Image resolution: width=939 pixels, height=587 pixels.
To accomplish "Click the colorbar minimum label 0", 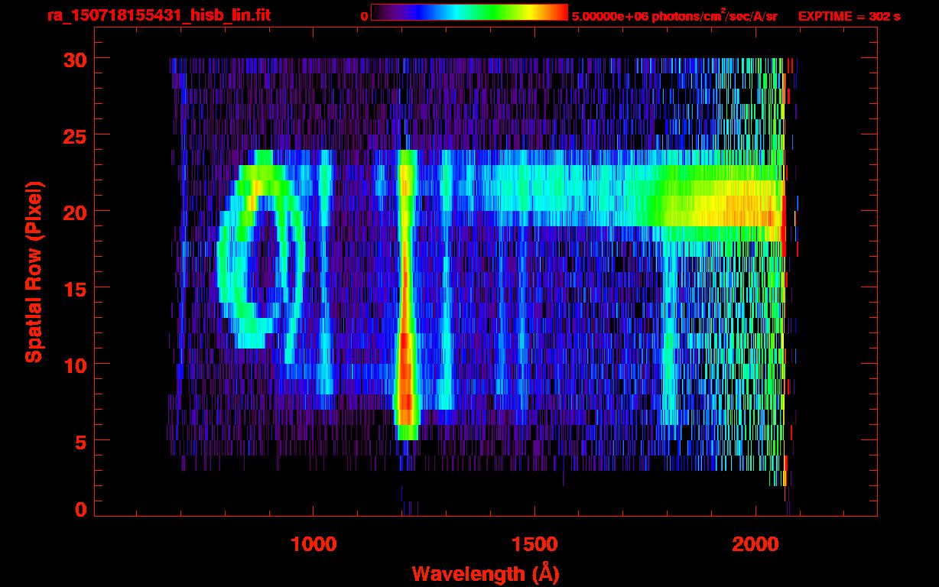I will click(364, 16).
